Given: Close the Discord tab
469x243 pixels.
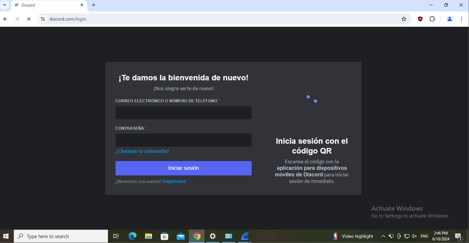Looking at the screenshot, I should click(x=82, y=5).
